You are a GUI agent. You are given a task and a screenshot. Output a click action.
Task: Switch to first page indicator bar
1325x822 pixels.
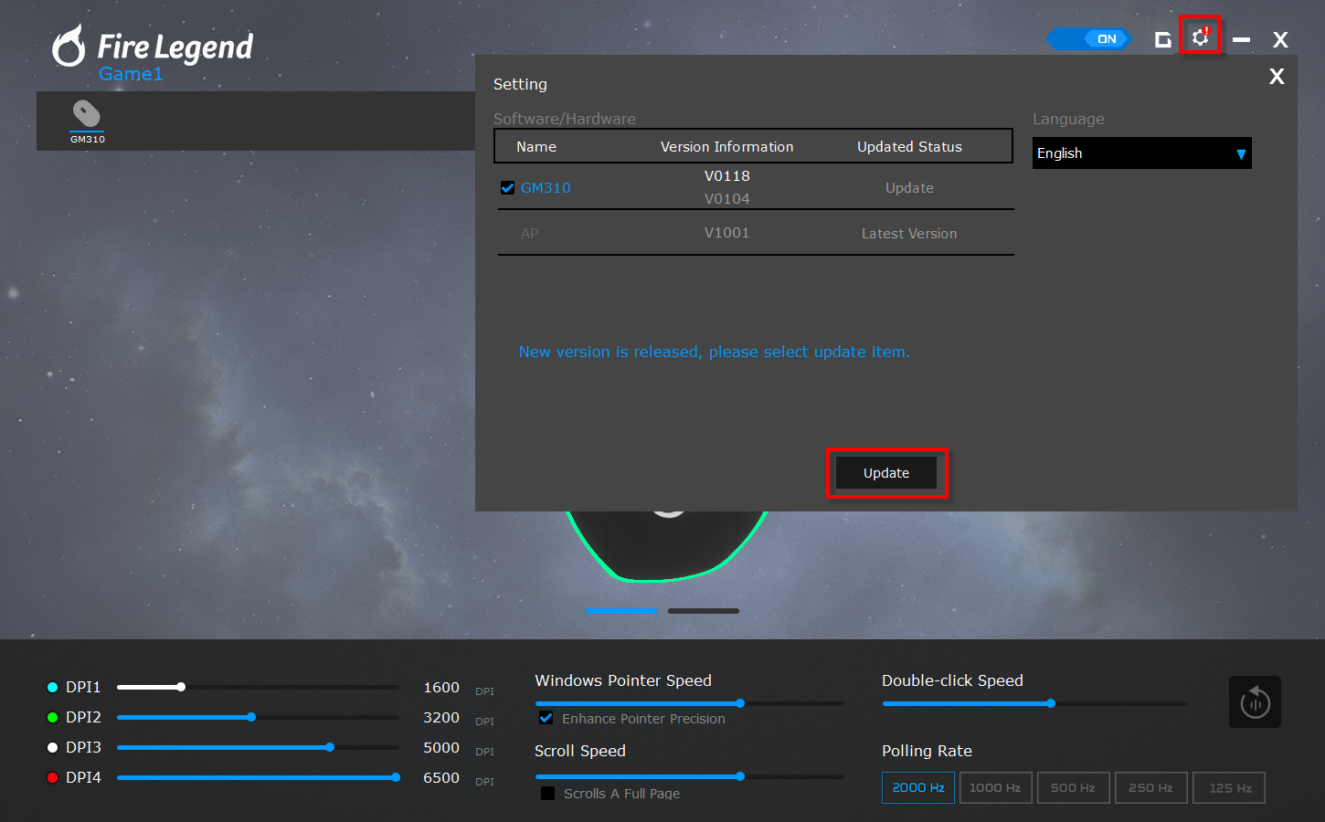tap(621, 610)
